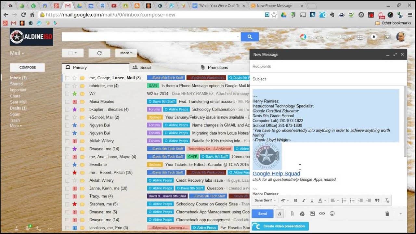The width and height of the screenshot is (416, 234).
Task: Click Create video presentation button
Action: (280, 226)
